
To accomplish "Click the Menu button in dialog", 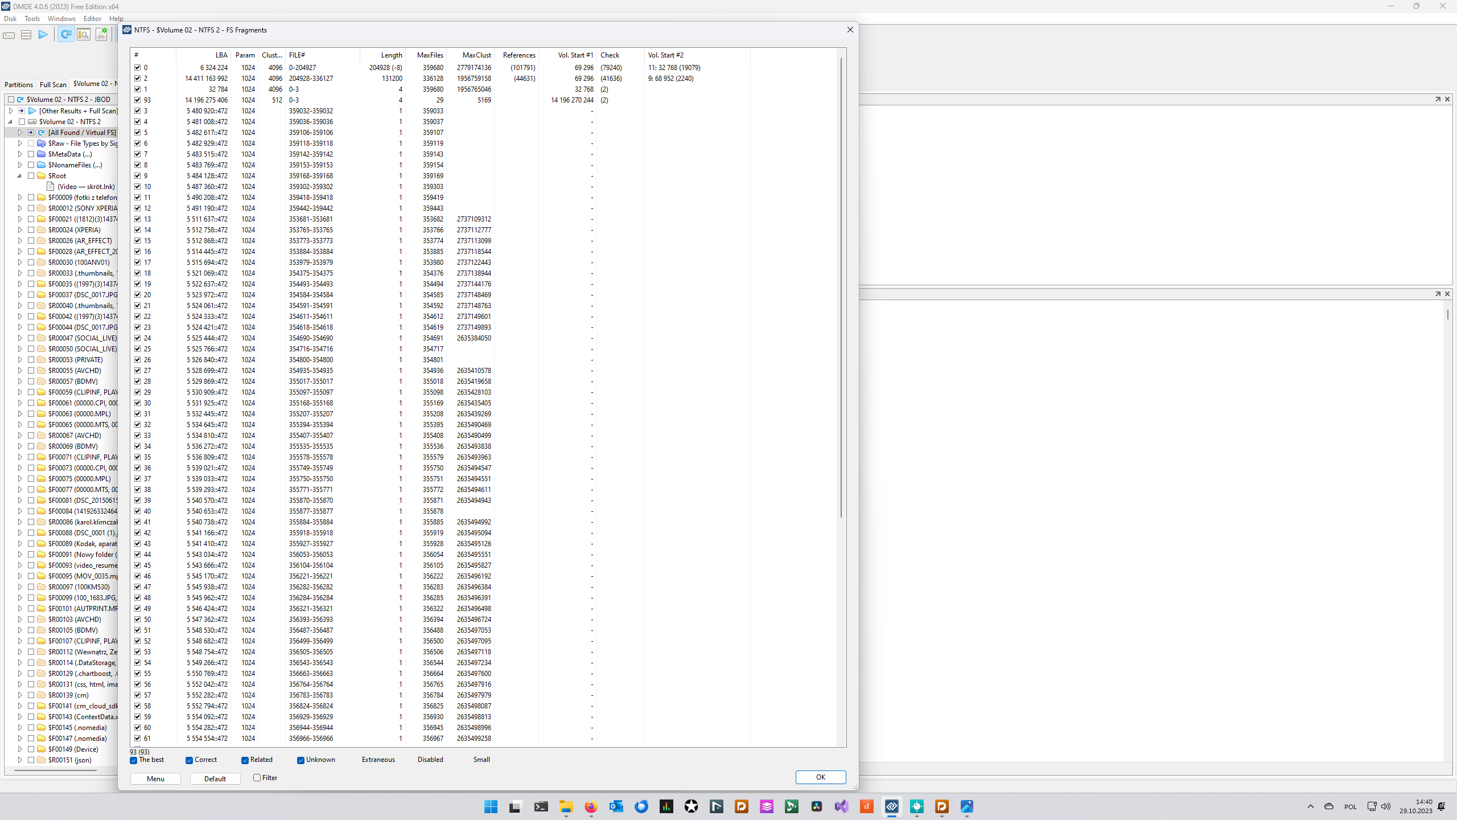I will [155, 778].
